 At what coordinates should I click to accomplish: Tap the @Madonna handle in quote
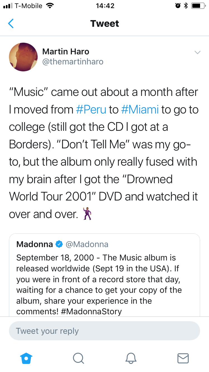click(87, 245)
